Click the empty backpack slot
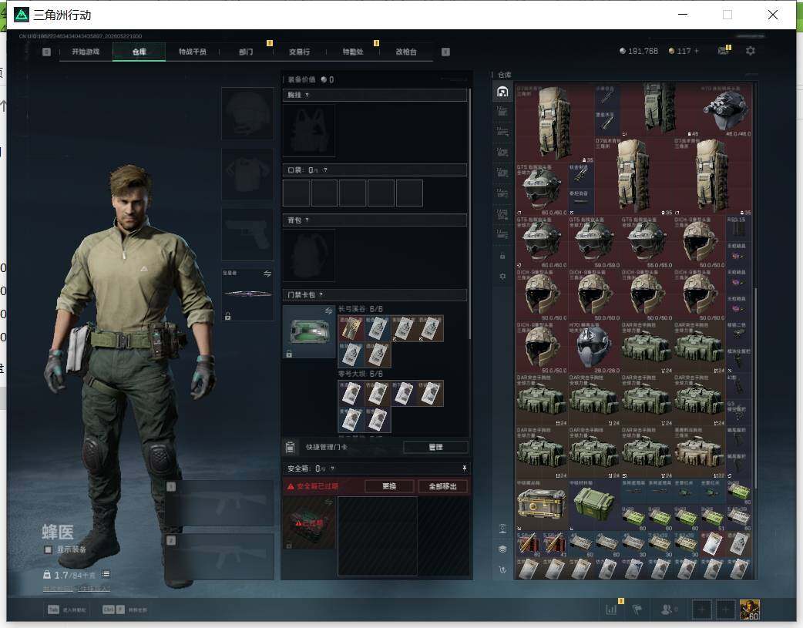The image size is (803, 628). pos(309,255)
